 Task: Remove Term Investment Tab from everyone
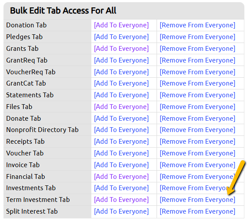[197, 200]
